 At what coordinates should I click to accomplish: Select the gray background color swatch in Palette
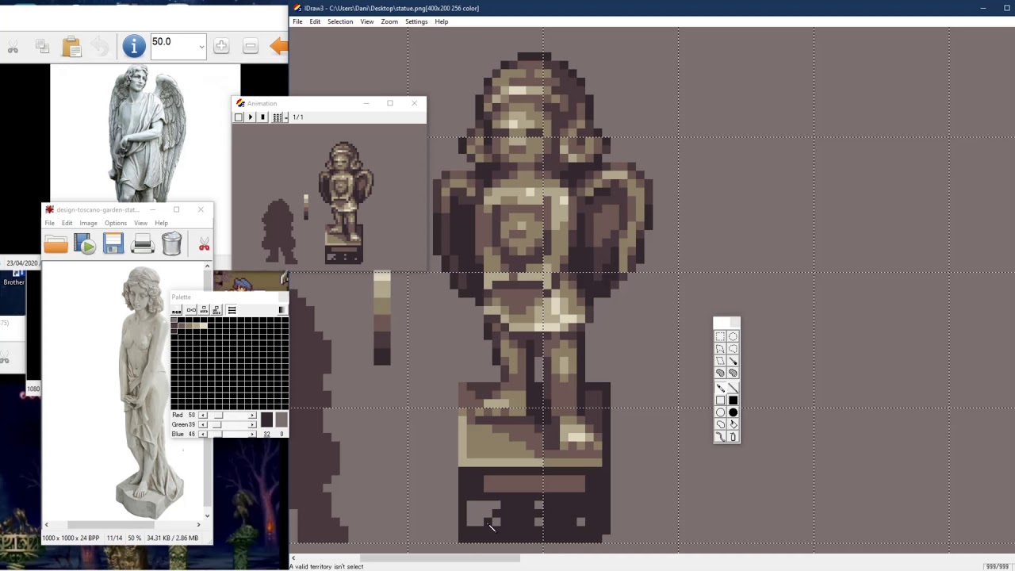tap(282, 420)
